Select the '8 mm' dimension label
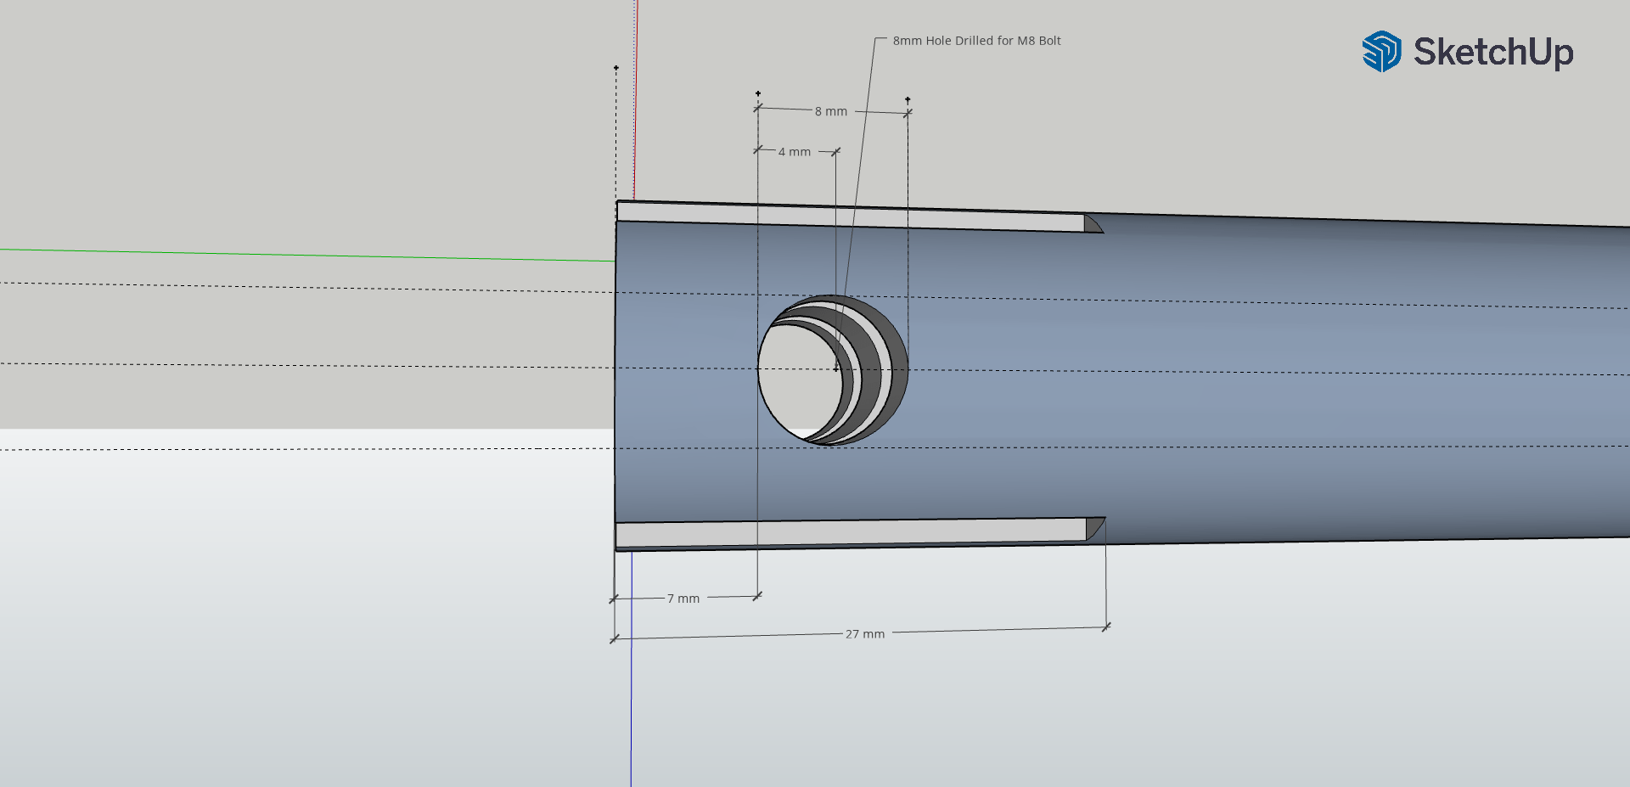The width and height of the screenshot is (1630, 787). tap(829, 110)
